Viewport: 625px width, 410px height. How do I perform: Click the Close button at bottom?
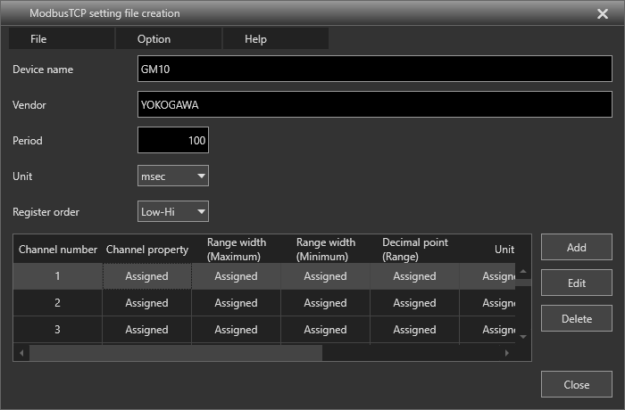click(x=576, y=385)
